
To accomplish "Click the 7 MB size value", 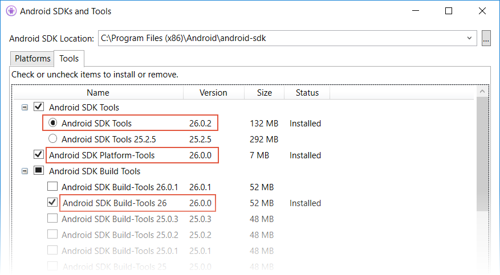I will (259, 155).
